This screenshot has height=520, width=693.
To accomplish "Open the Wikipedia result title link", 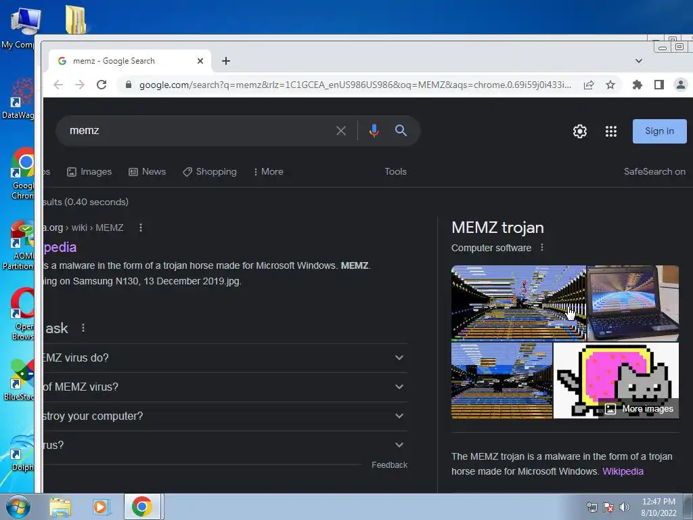I will pos(60,247).
